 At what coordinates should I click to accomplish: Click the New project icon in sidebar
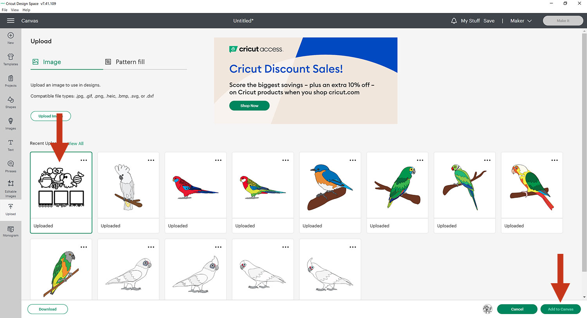coord(11,38)
